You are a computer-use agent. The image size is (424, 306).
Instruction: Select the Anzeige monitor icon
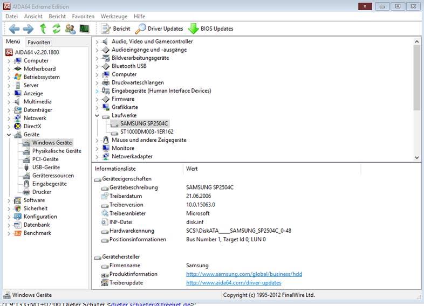18,93
